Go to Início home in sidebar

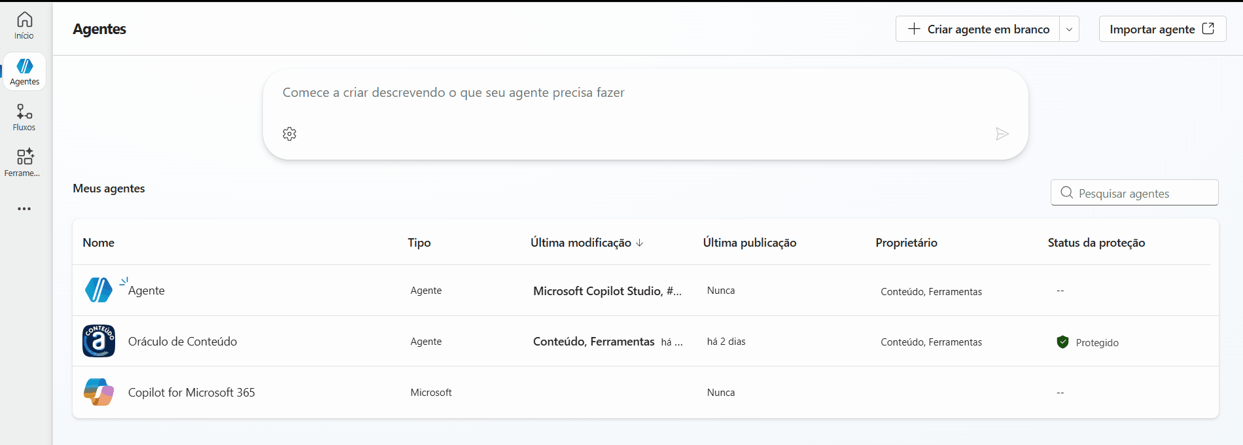[x=24, y=26]
